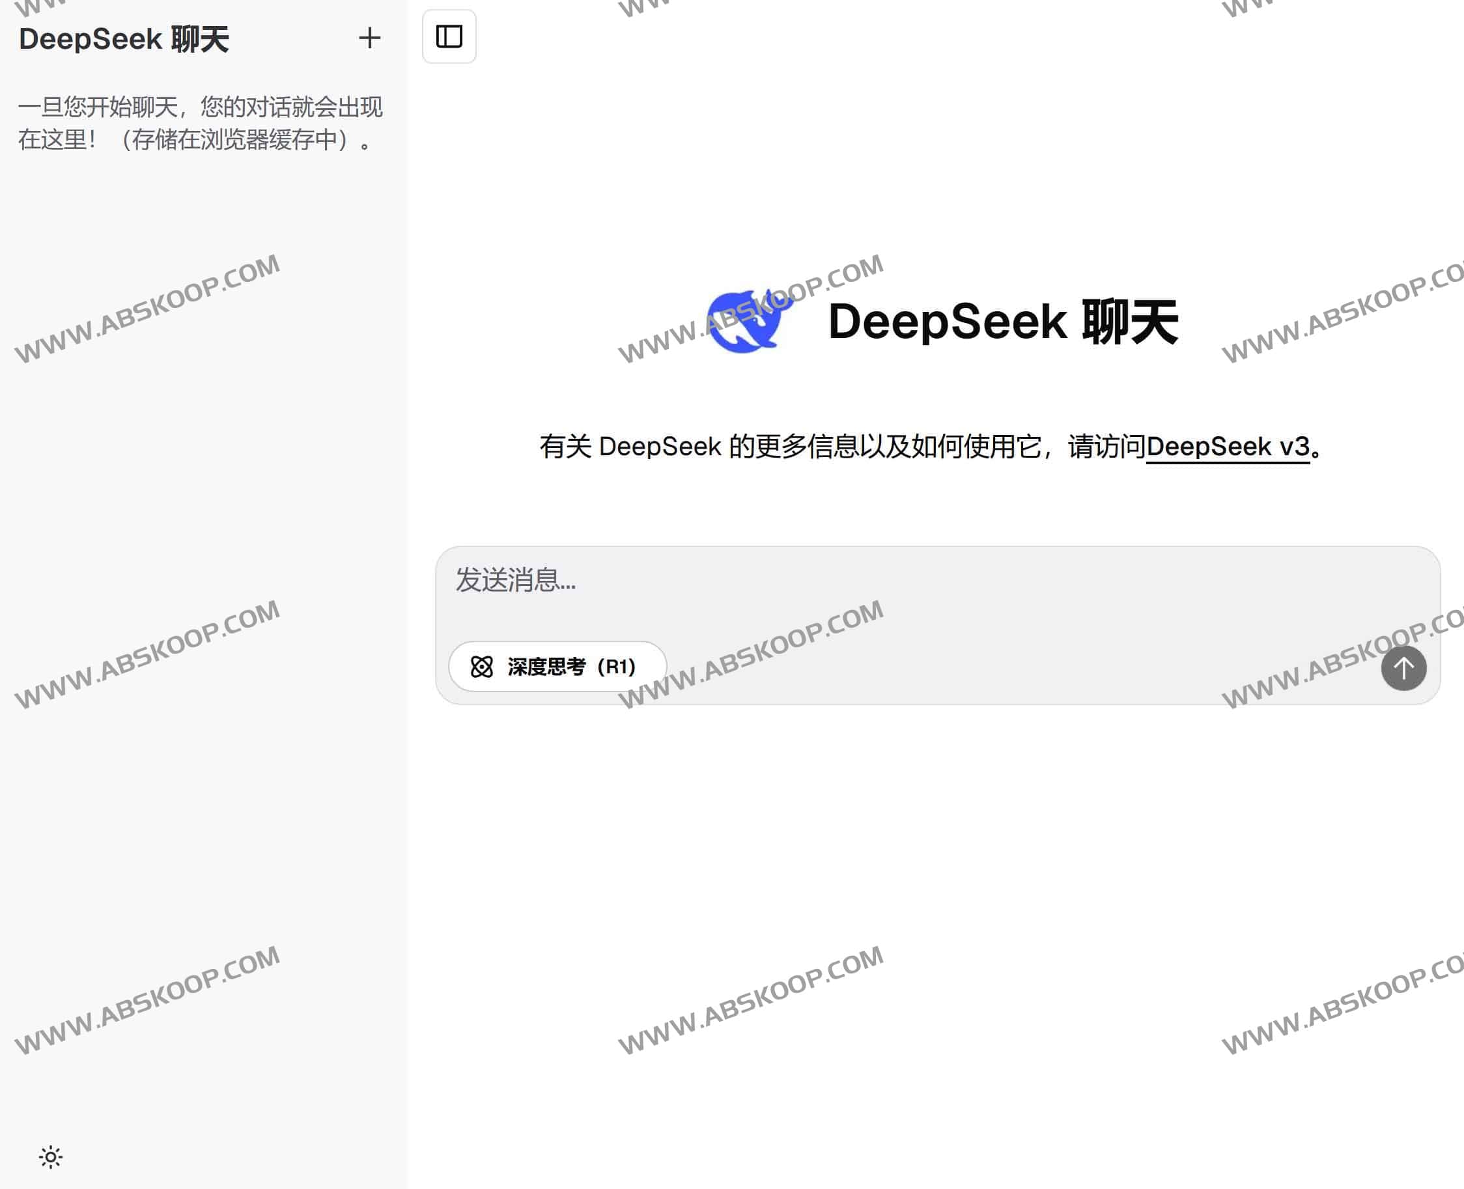Click the atom icon beside 深度思考
The height and width of the screenshot is (1189, 1464).
coord(482,666)
